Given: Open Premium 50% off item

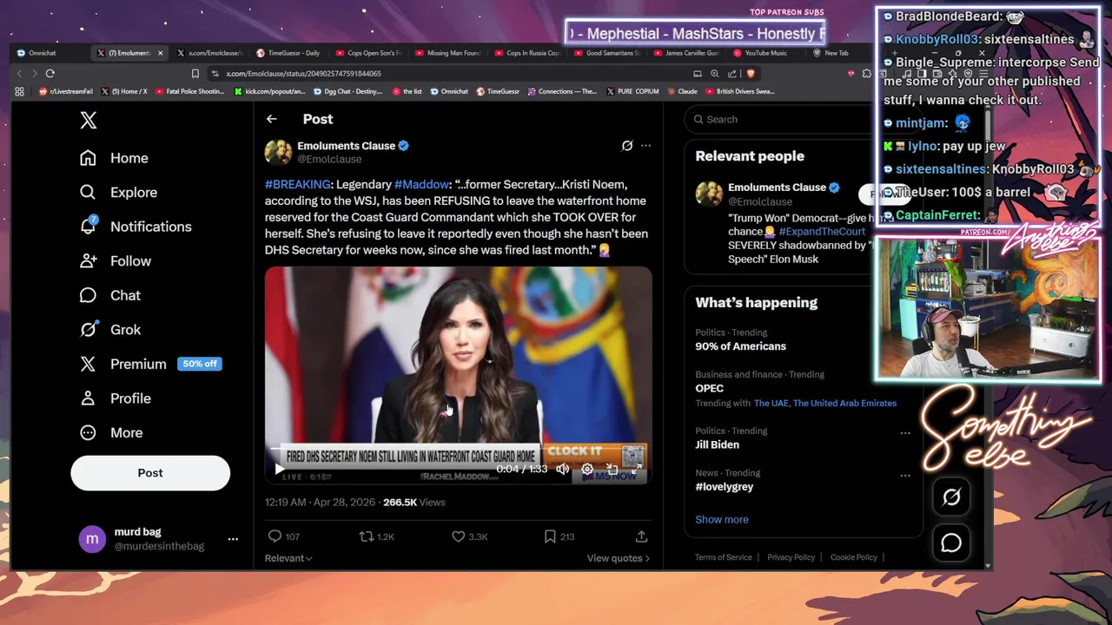Looking at the screenshot, I should pyautogui.click(x=150, y=364).
